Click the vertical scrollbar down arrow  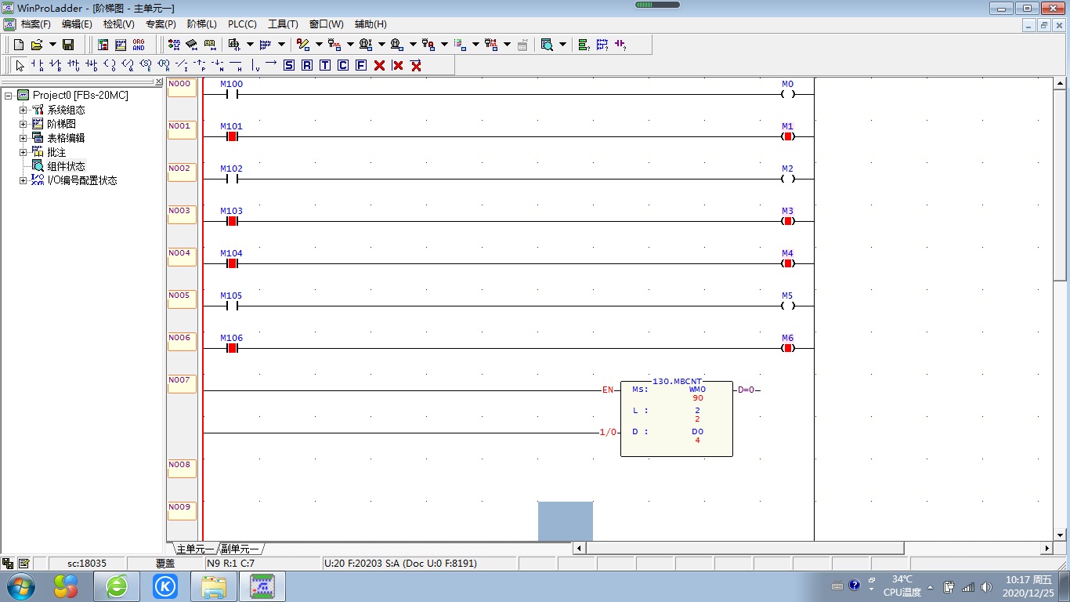(1060, 533)
